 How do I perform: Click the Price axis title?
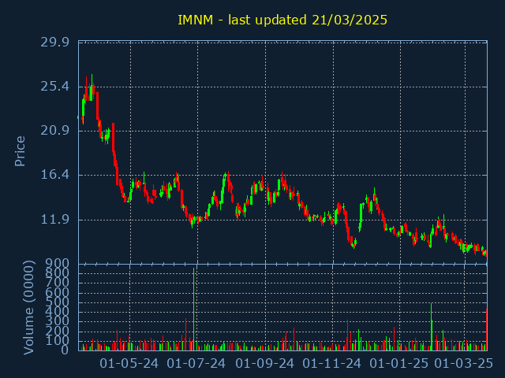pos(20,151)
